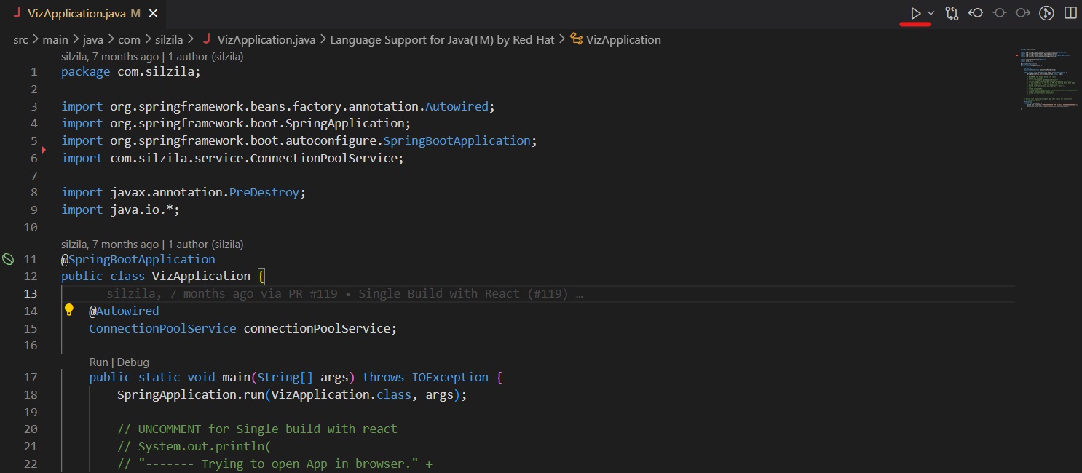Open the run options dropdown arrow
Screen dimensions: 1082x473
931,13
